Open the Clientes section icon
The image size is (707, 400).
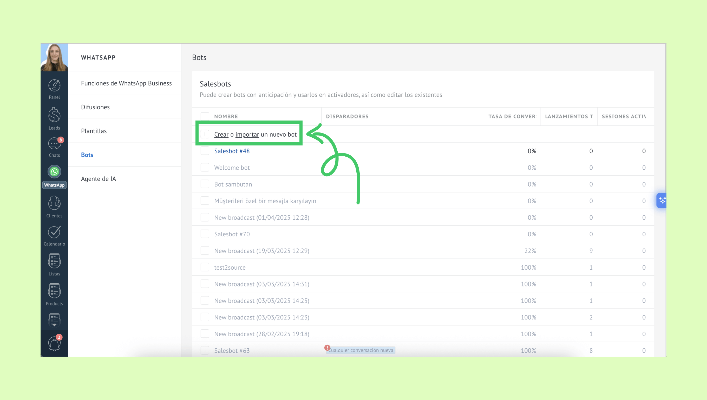pyautogui.click(x=54, y=203)
